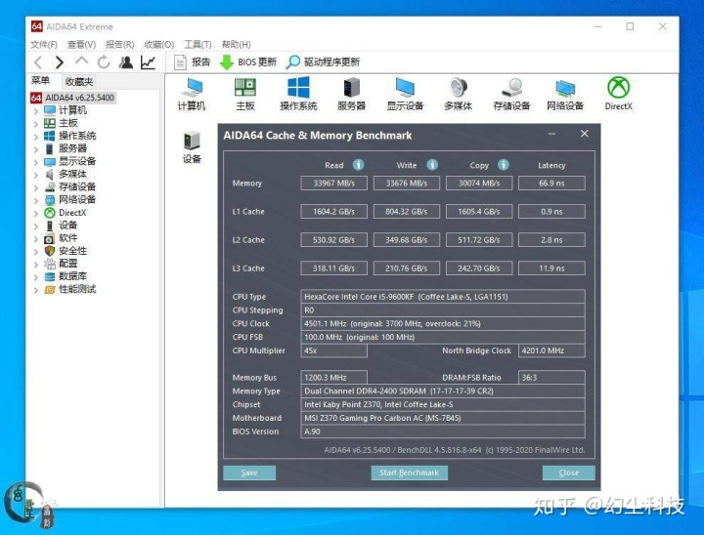Viewport: 704px width, 535px height.
Task: Expand the 显示设备 tree node
Action: click(36, 162)
